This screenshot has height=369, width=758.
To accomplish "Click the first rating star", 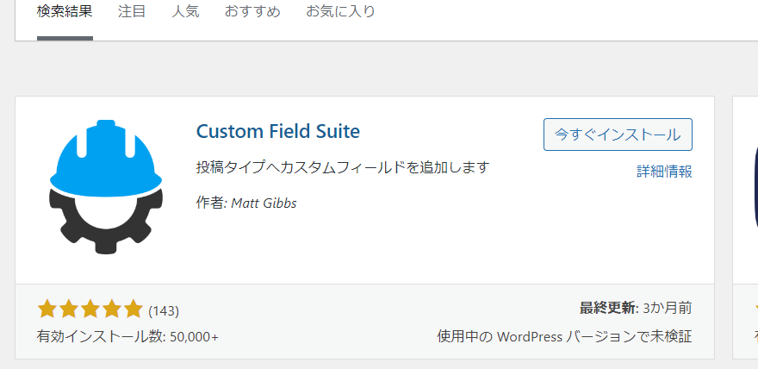I will [47, 309].
